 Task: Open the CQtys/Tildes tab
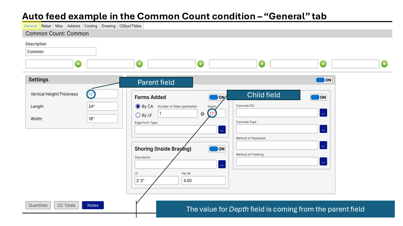(x=130, y=26)
